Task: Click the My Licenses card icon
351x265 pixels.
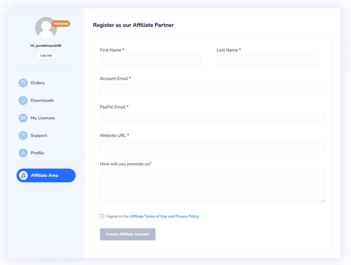Action: pyautogui.click(x=22, y=118)
